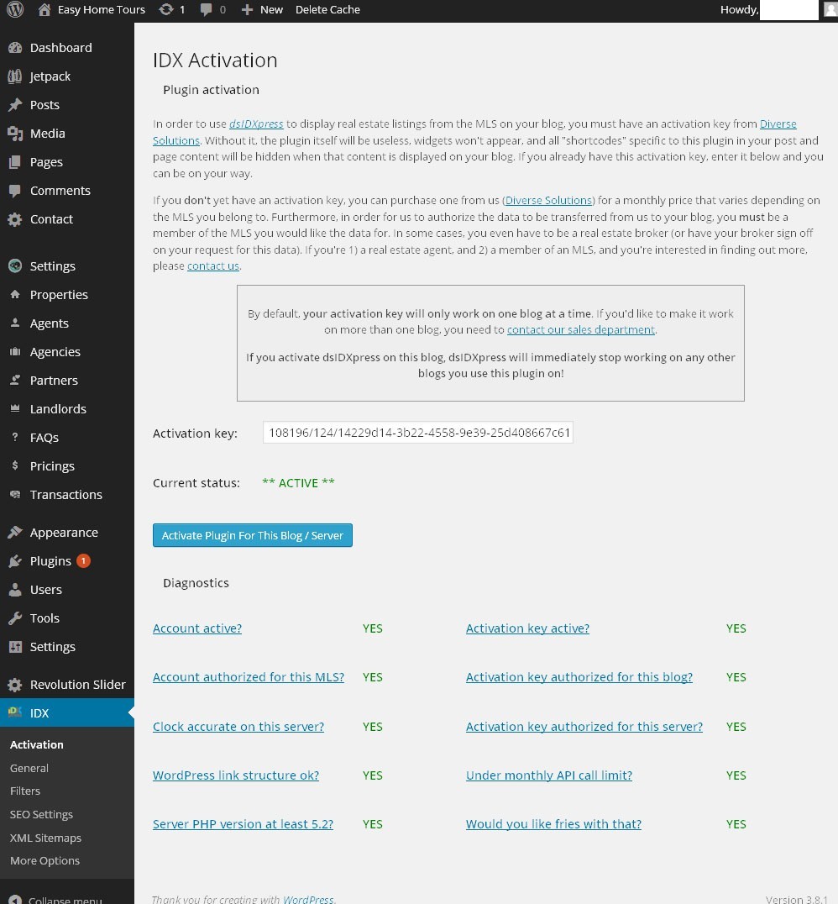Click the Landlords sidebar icon

click(x=15, y=409)
